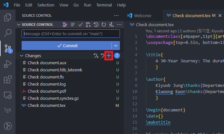Open the Commit button dropdown arrow
224x134 pixels.
[x=116, y=46]
